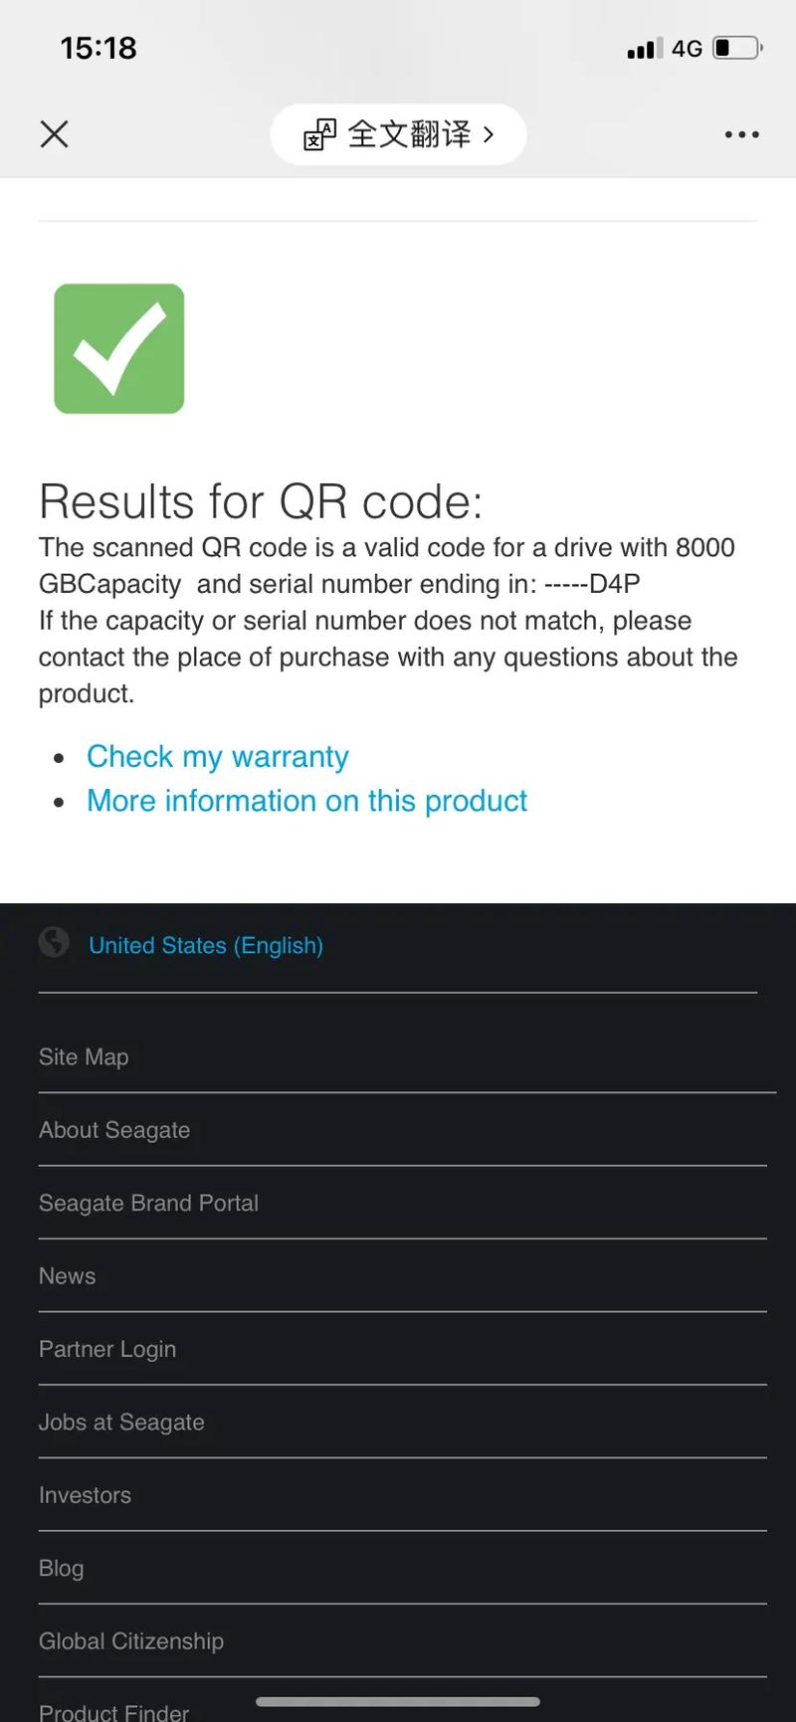This screenshot has height=1722, width=796.
Task: Tap the green checkmark validation icon
Action: coord(119,348)
